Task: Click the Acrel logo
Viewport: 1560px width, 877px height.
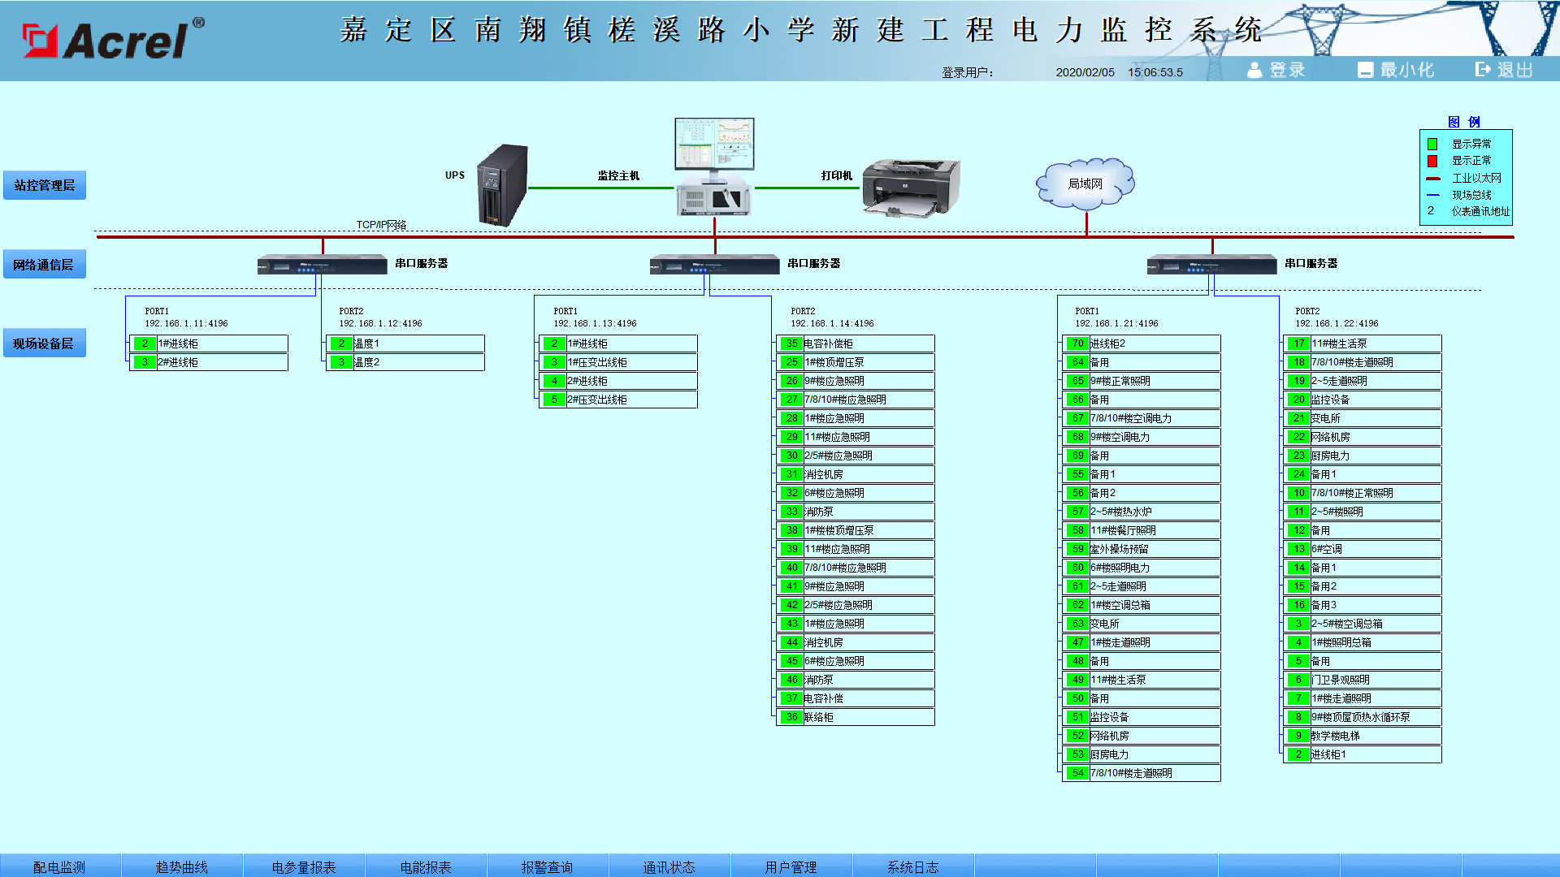Action: click(x=113, y=40)
